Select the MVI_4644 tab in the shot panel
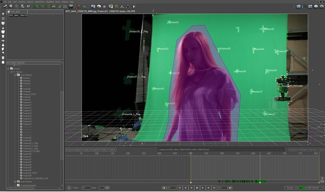This screenshot has height=192, width=325. click(17, 12)
